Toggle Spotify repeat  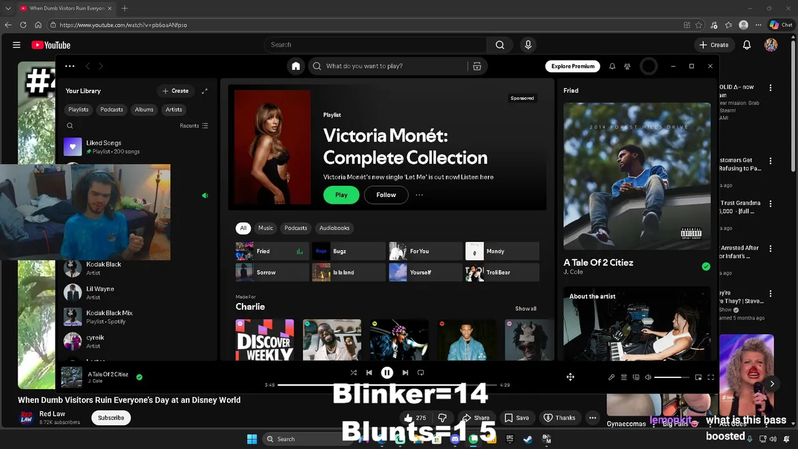click(x=421, y=372)
